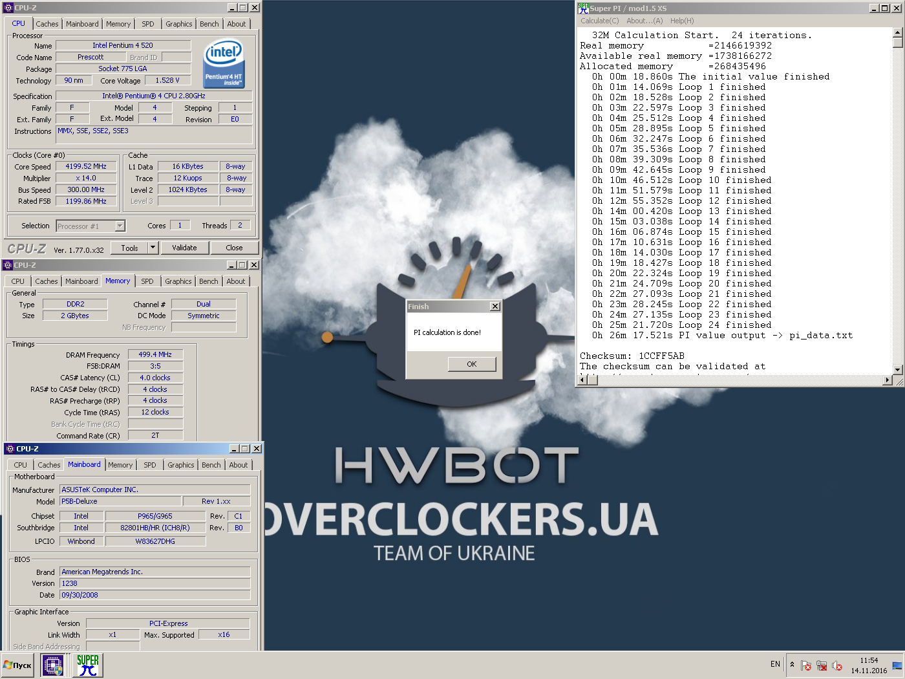Click processor name Intel Pentium 4 520
This screenshot has width=905, height=679.
tap(123, 45)
